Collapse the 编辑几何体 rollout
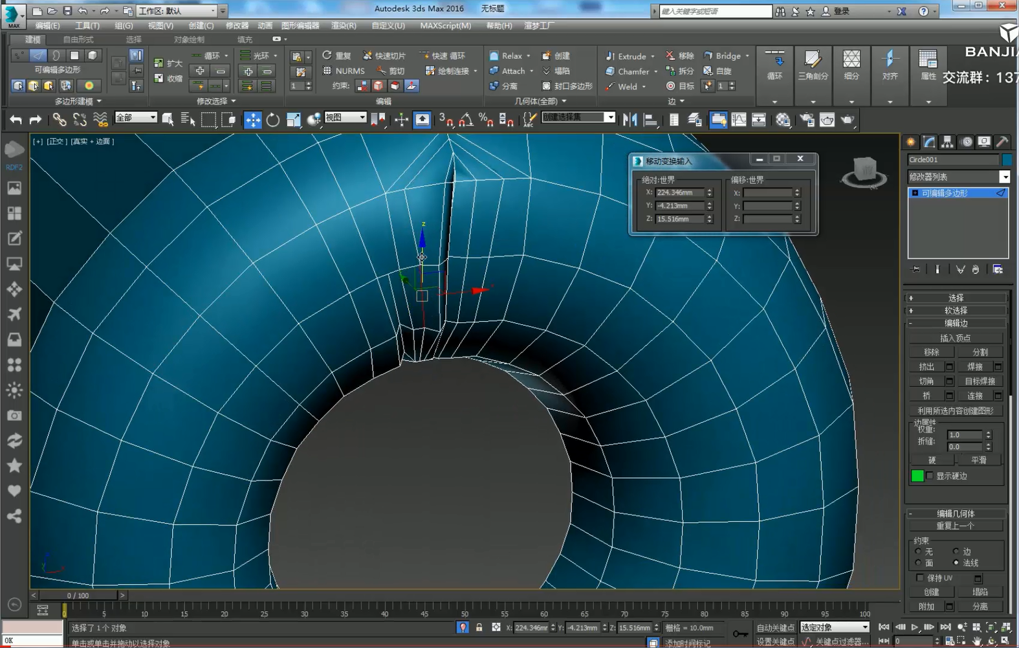 956,513
